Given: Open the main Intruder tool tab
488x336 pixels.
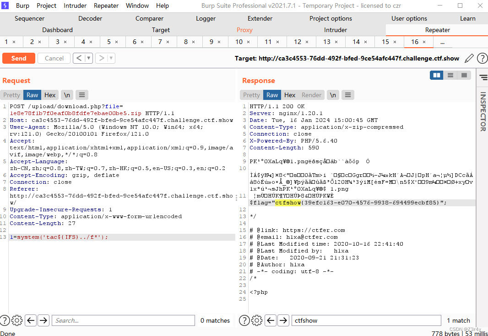Looking at the screenshot, I should pyautogui.click(x=336, y=30).
